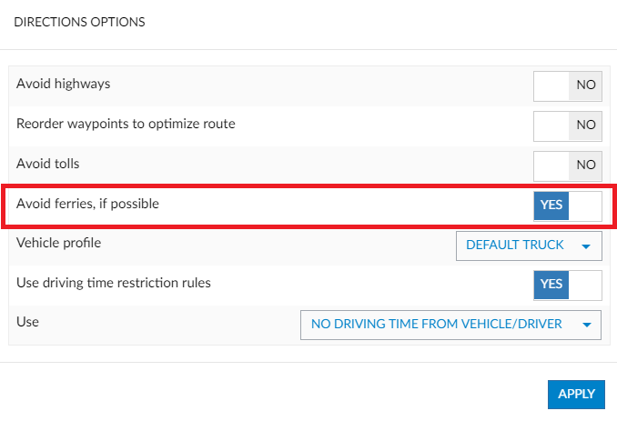Open the No driving time from vehicle/driver dropdown

click(x=450, y=324)
